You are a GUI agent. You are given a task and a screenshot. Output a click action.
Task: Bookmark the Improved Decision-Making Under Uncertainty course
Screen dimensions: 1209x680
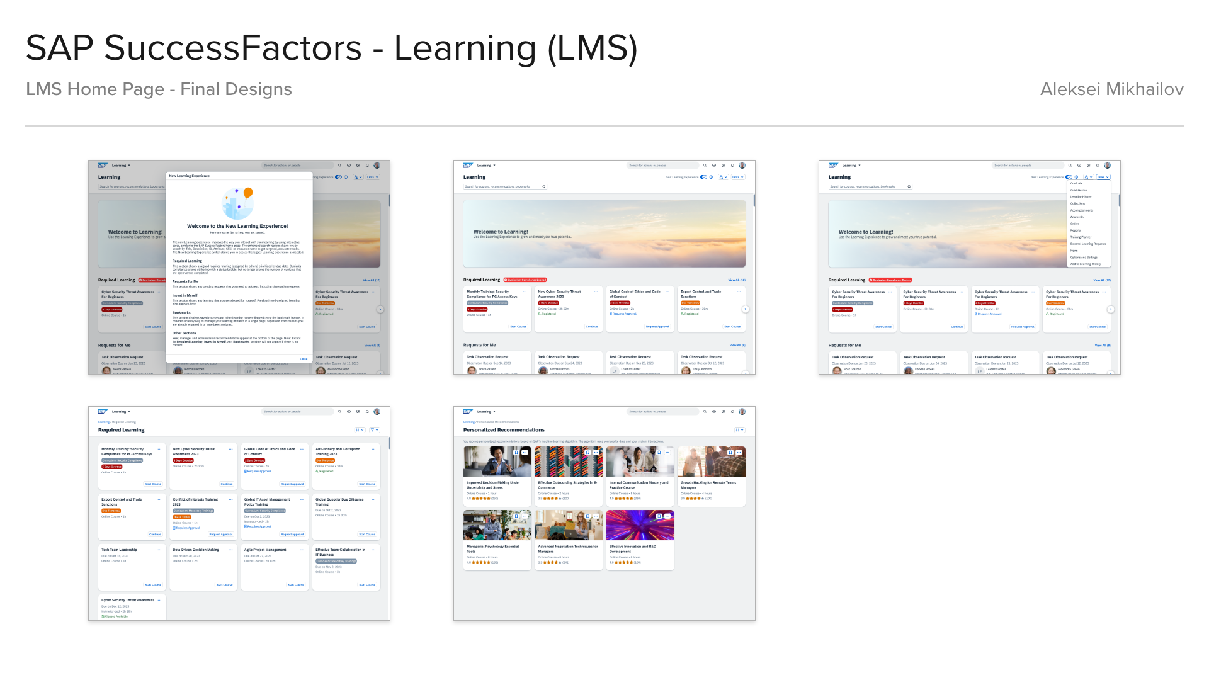pyautogui.click(x=516, y=452)
